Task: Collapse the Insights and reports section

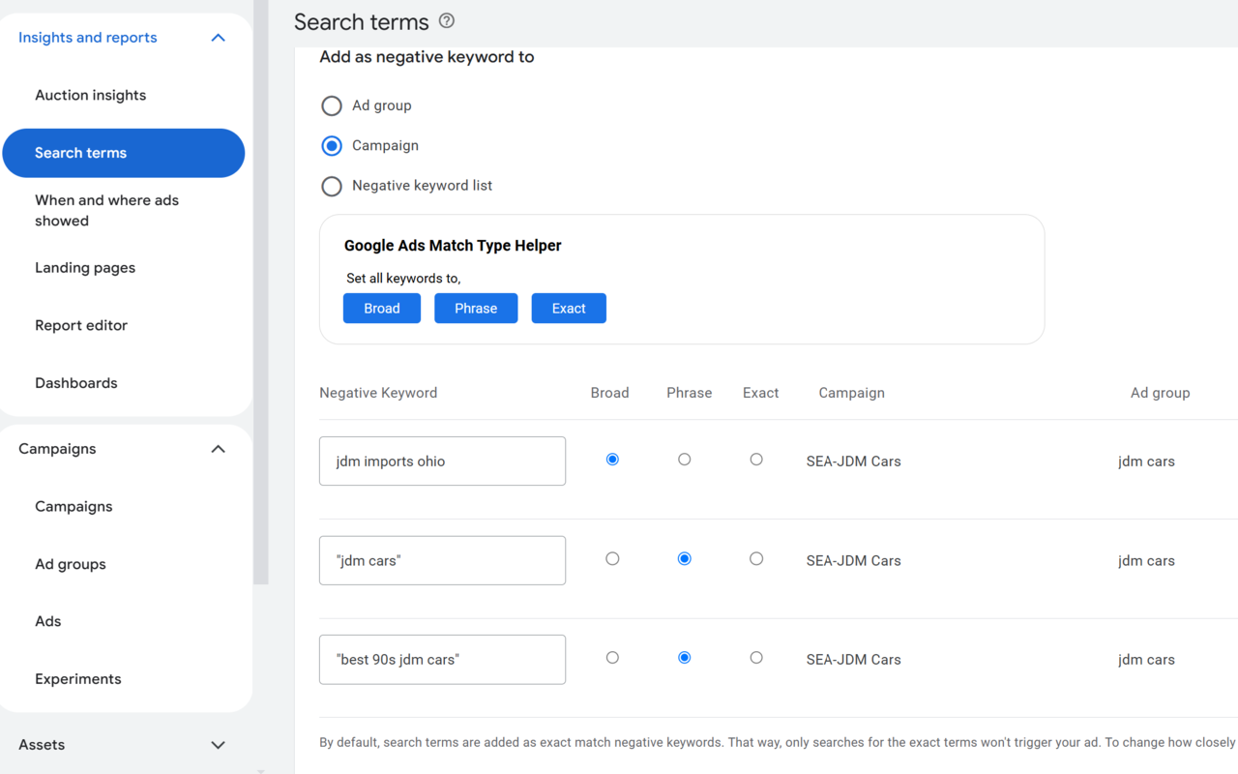Action: pos(218,37)
